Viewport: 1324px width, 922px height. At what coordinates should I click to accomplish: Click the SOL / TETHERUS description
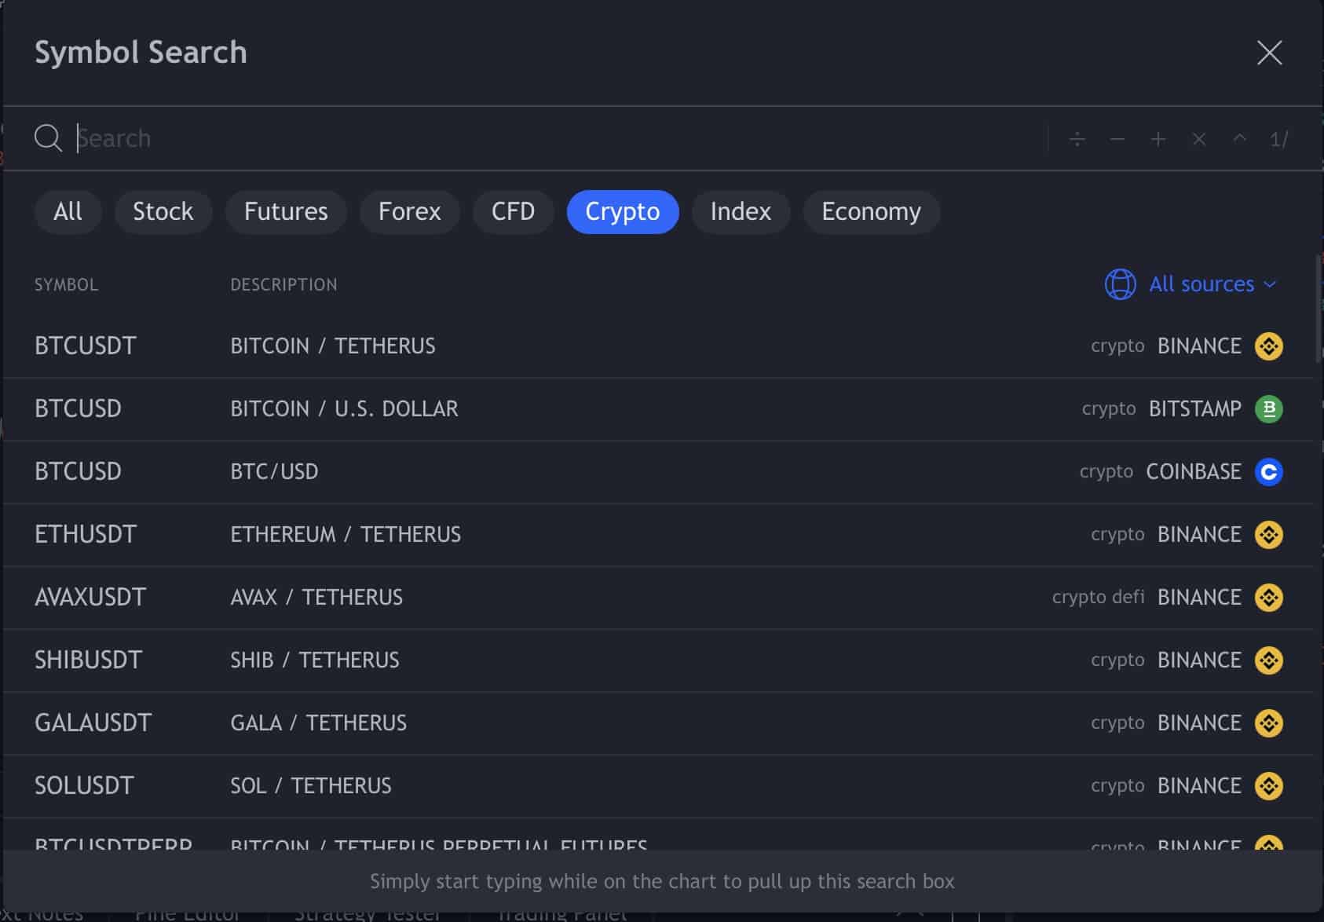click(311, 786)
